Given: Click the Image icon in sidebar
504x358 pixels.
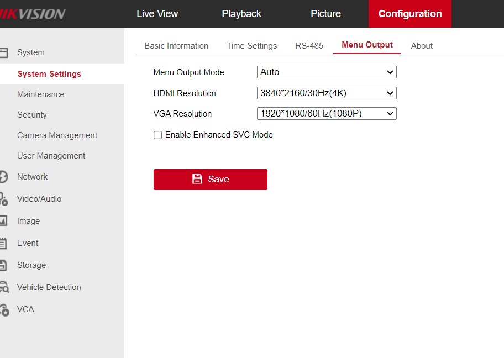Looking at the screenshot, I should click(x=3, y=221).
